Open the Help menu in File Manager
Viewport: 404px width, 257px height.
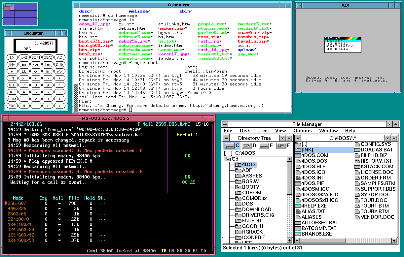pos(350,131)
